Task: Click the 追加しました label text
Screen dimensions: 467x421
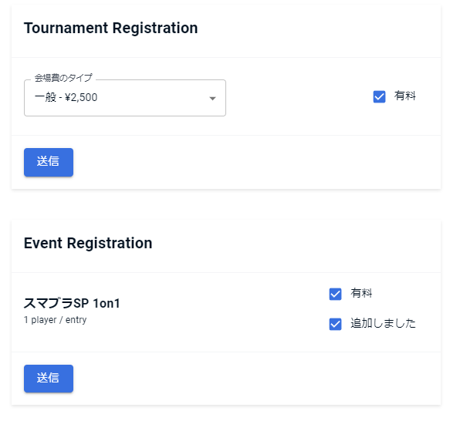Action: pyautogui.click(x=383, y=324)
